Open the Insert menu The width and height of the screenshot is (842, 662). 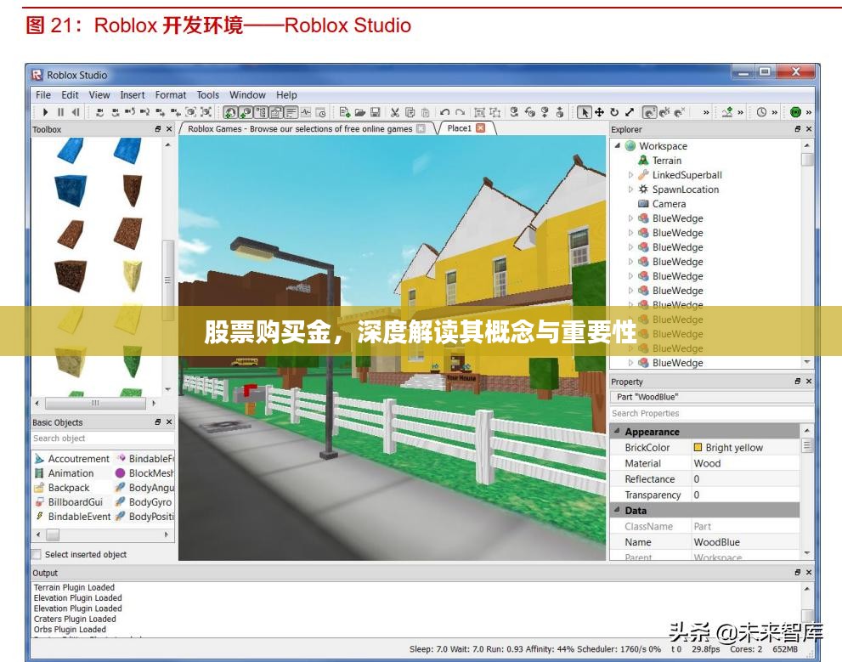pos(132,94)
